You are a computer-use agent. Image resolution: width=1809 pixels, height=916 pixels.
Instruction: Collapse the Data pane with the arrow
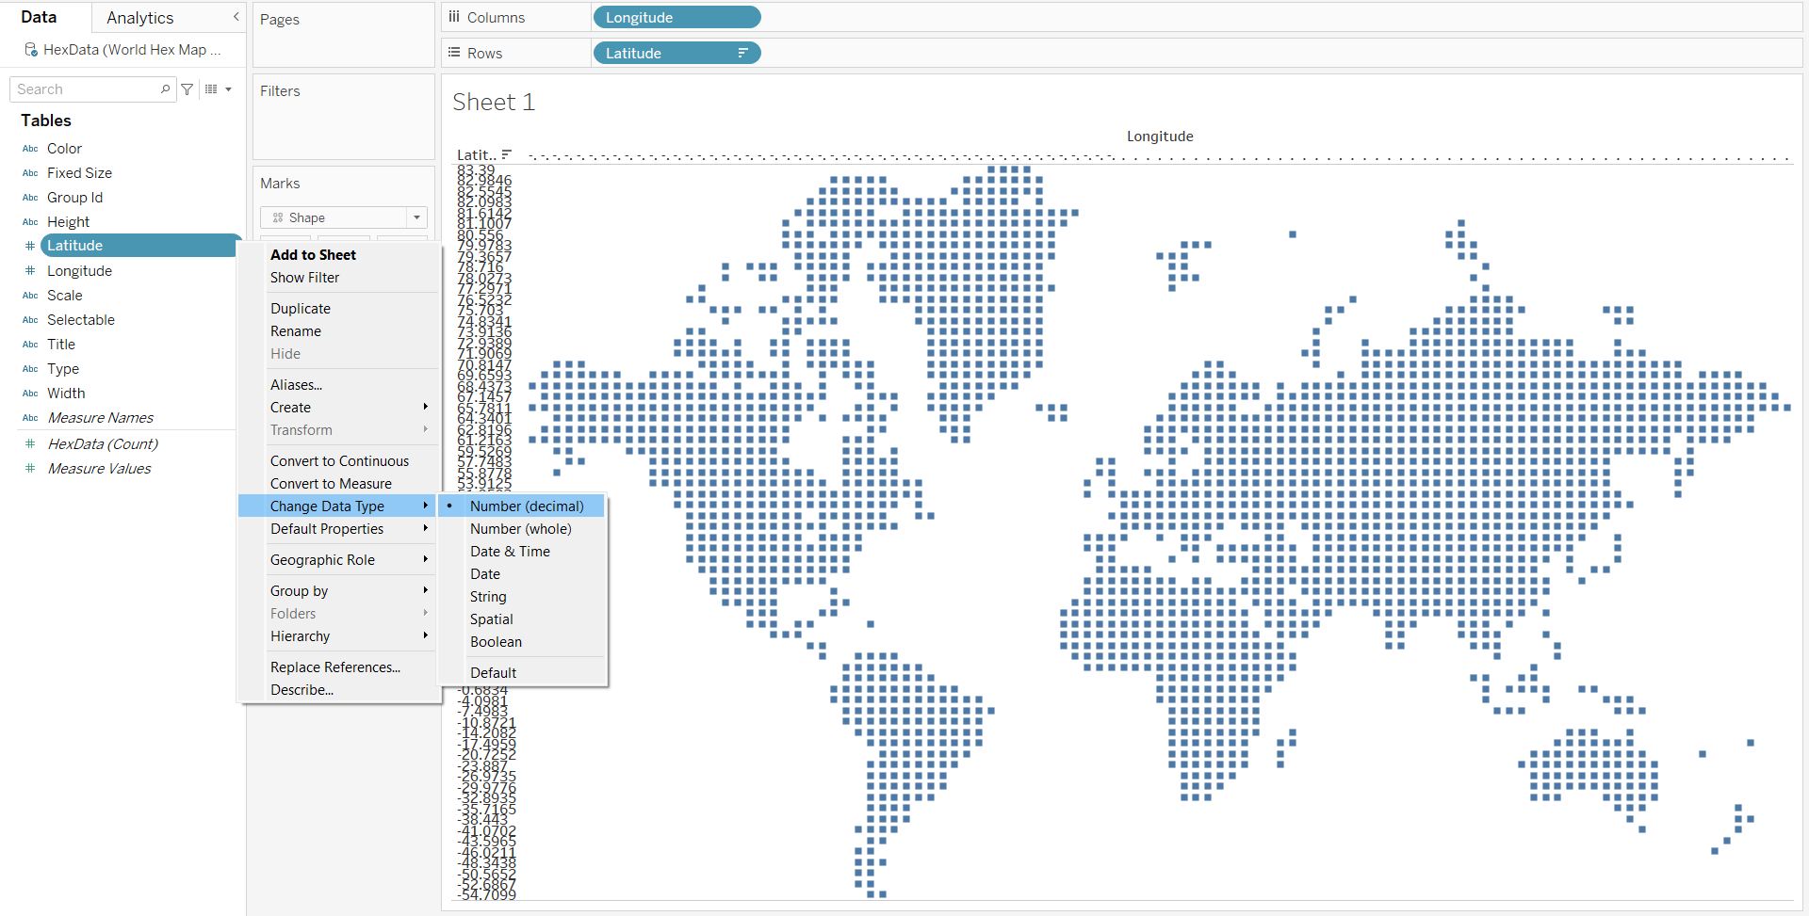236,17
